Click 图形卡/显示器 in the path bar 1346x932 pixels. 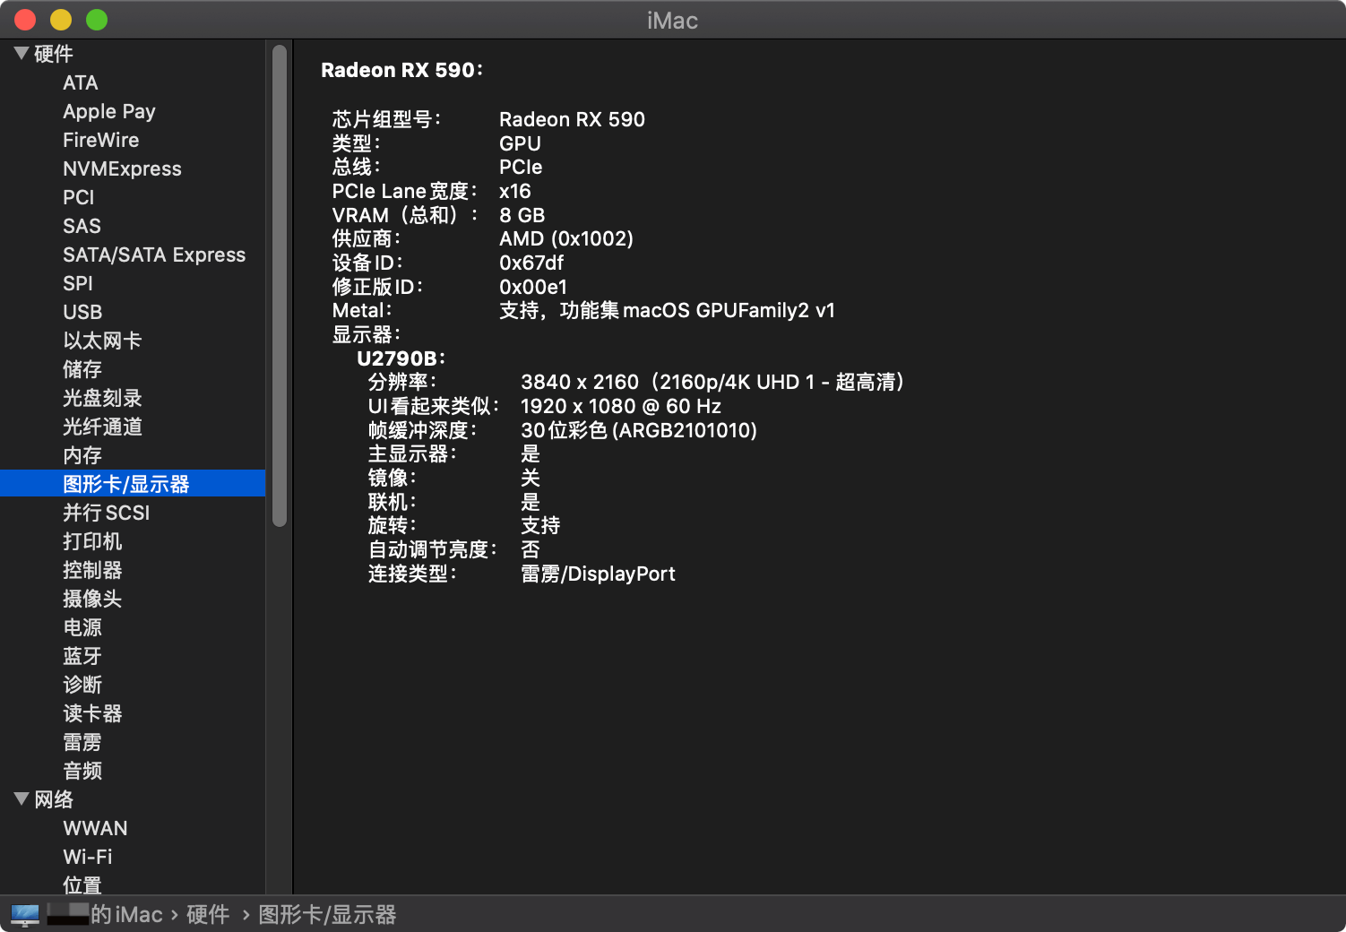[x=327, y=914]
